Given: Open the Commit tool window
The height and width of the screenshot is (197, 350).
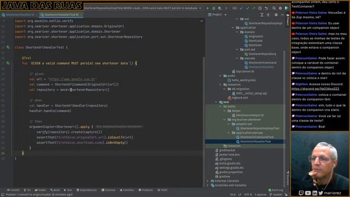Looking at the screenshot, I should tap(13, 190).
